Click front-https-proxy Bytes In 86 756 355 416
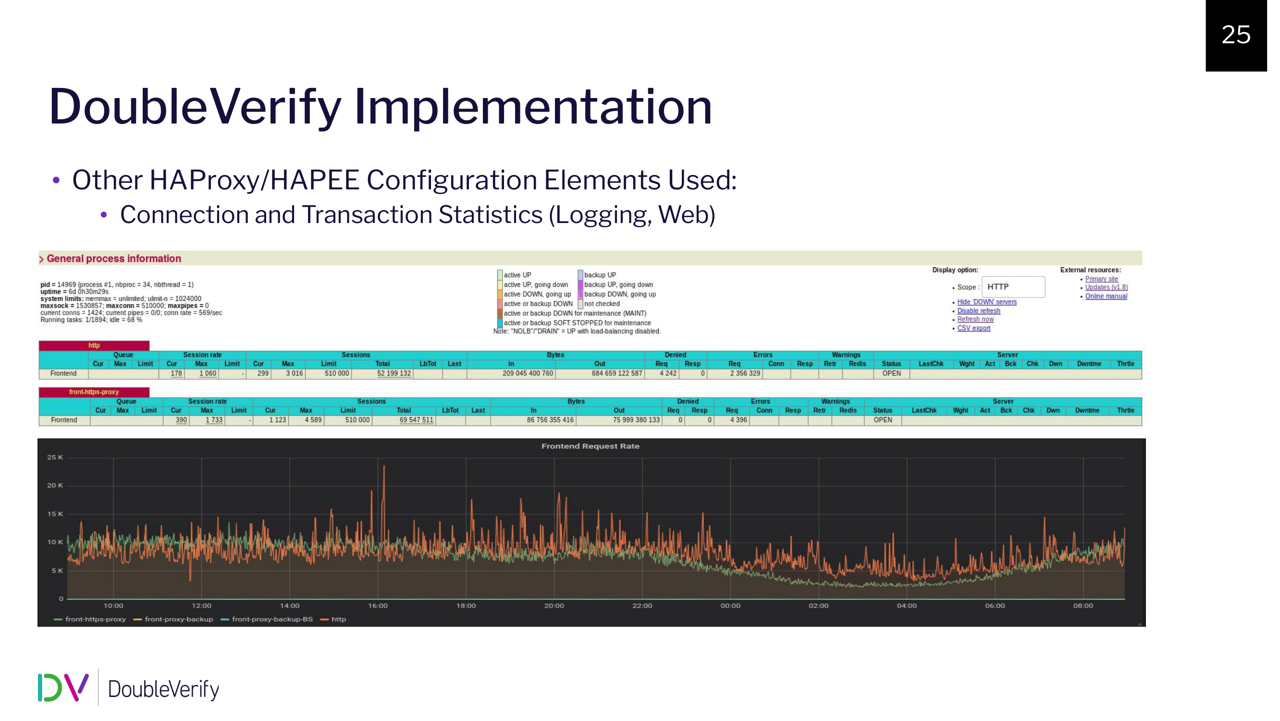Viewport: 1280px width, 721px height. click(x=550, y=420)
